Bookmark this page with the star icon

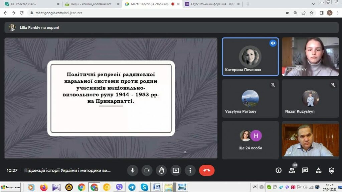pyautogui.click(x=312, y=13)
